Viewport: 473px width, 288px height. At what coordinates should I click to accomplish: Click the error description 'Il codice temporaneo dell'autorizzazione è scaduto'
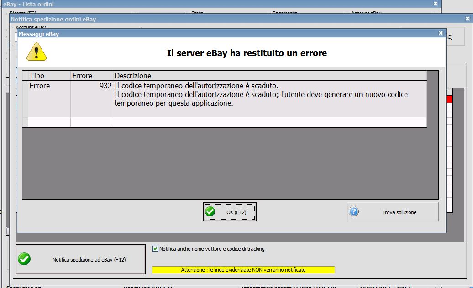click(x=270, y=99)
